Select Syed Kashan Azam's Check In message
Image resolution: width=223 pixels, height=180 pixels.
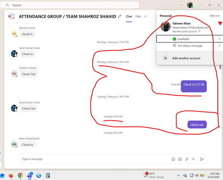point(28,54)
